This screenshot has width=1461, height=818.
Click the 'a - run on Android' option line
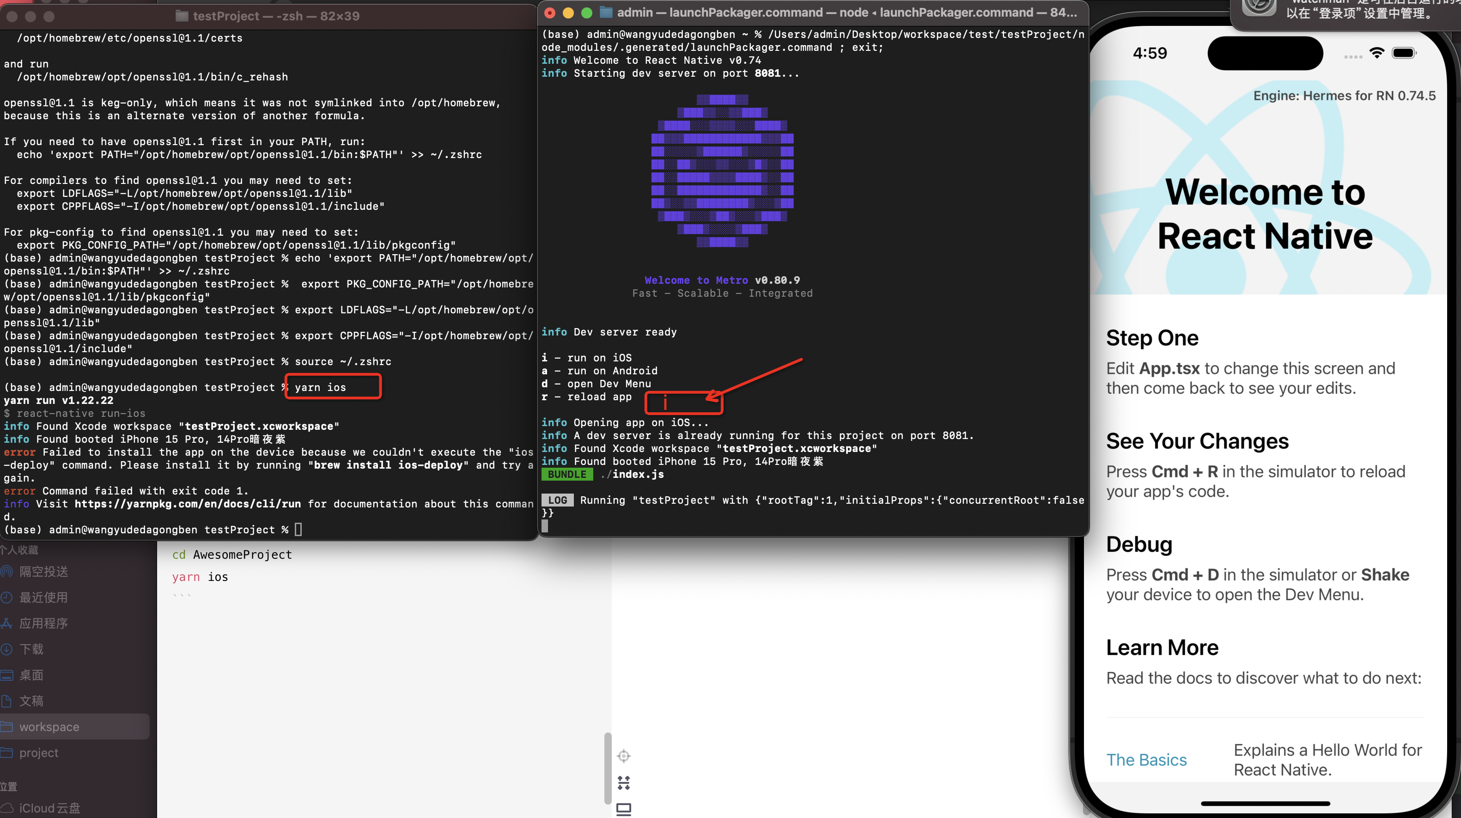(599, 371)
